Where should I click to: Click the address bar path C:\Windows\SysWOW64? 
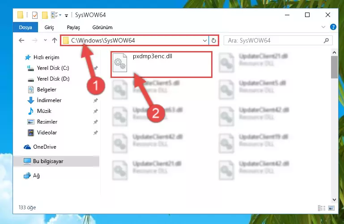[x=103, y=40]
